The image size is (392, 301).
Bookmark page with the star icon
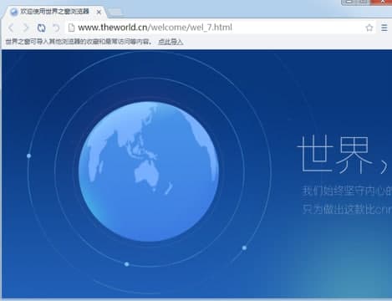(369, 28)
